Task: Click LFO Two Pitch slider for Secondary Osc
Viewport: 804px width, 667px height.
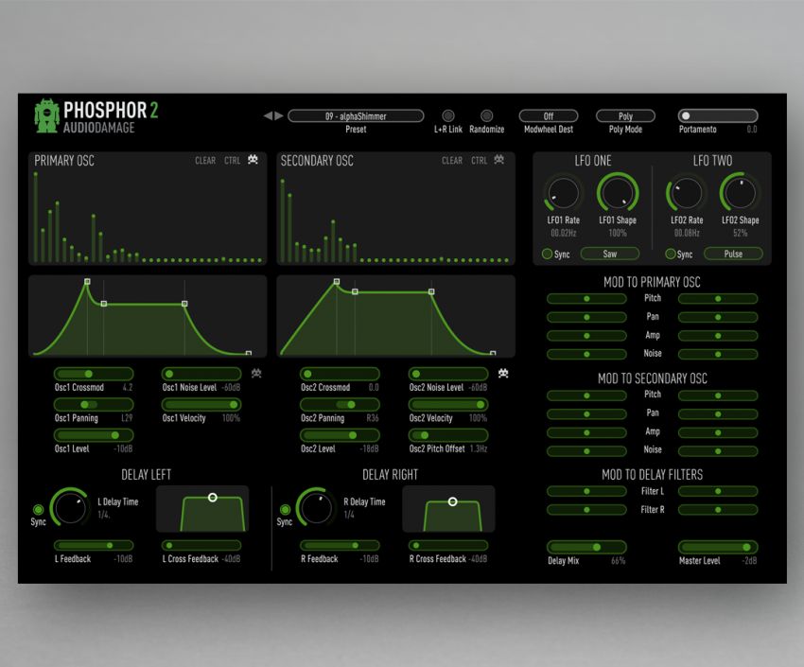Action: click(718, 395)
